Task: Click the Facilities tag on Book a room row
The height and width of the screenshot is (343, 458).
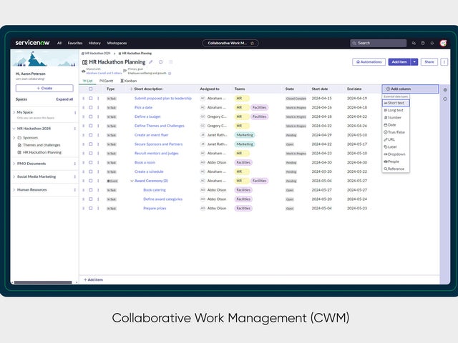Action: tap(243, 162)
